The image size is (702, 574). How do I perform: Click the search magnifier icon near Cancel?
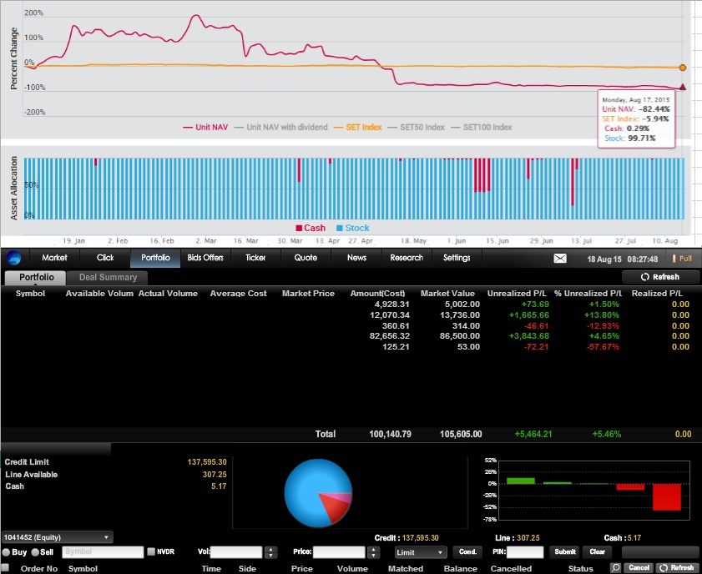(615, 568)
